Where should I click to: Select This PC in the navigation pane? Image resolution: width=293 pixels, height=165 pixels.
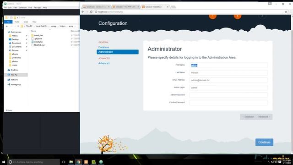pos(14,75)
